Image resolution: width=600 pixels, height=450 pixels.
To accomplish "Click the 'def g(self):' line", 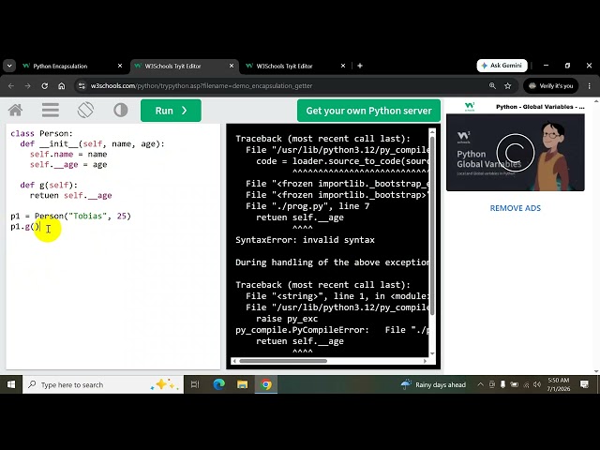I will coord(49,186).
